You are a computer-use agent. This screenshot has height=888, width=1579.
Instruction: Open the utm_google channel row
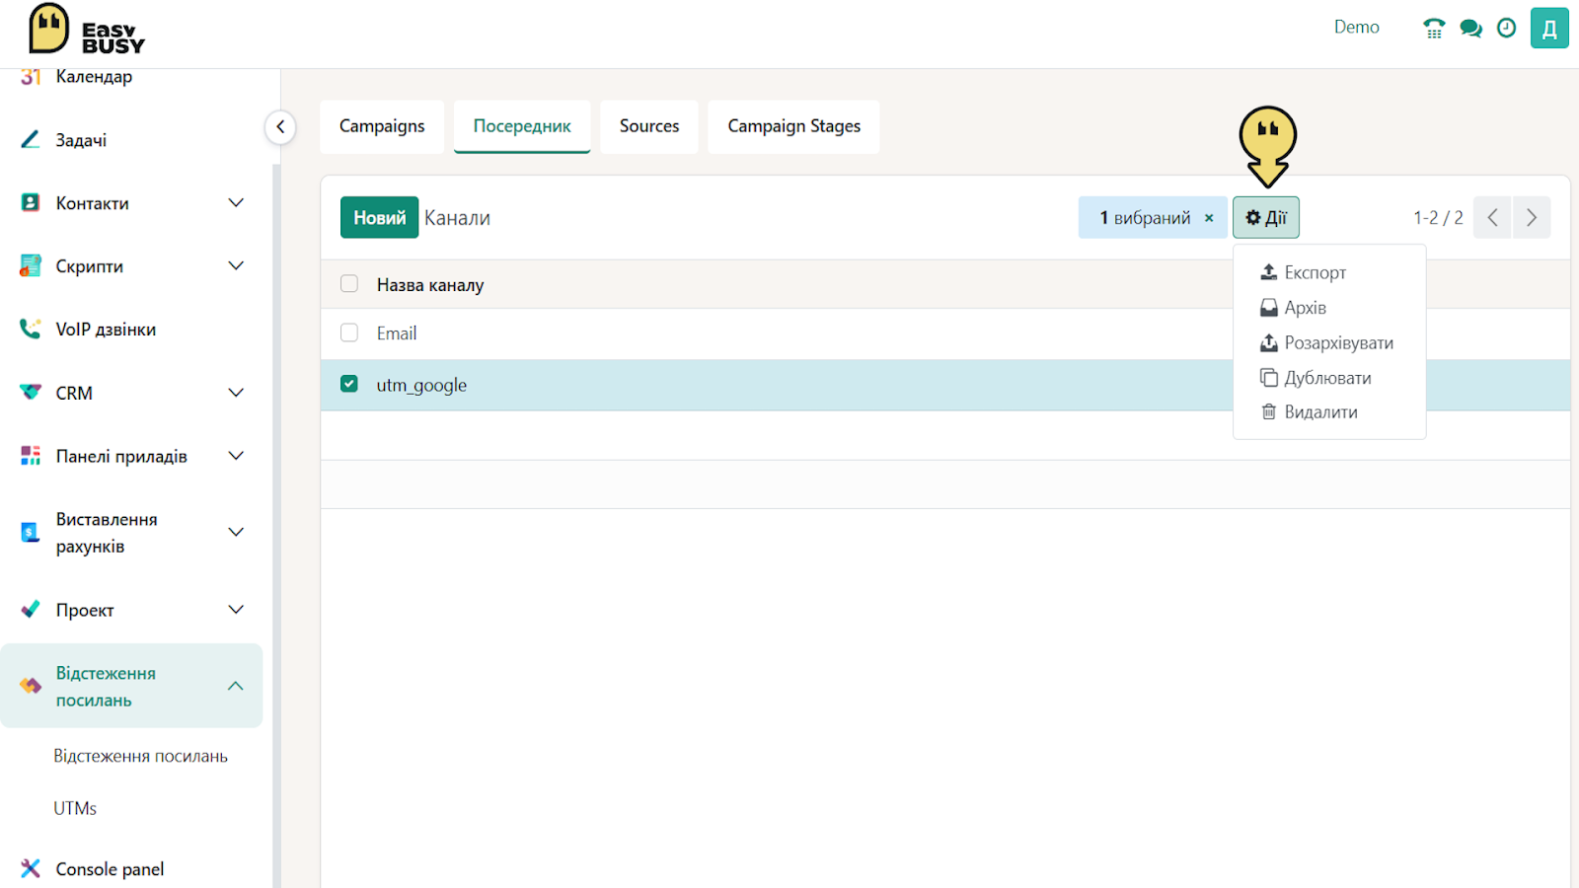[x=945, y=385]
